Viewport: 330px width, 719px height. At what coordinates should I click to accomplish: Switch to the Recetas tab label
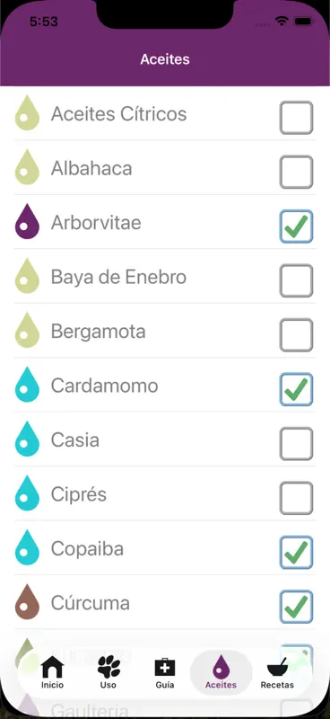click(x=277, y=685)
